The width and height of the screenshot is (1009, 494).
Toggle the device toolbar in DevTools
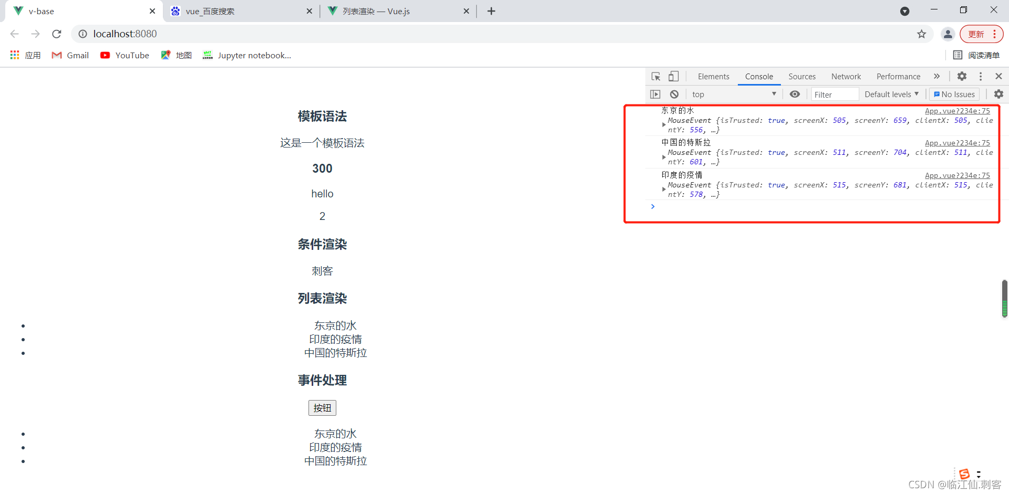click(674, 76)
